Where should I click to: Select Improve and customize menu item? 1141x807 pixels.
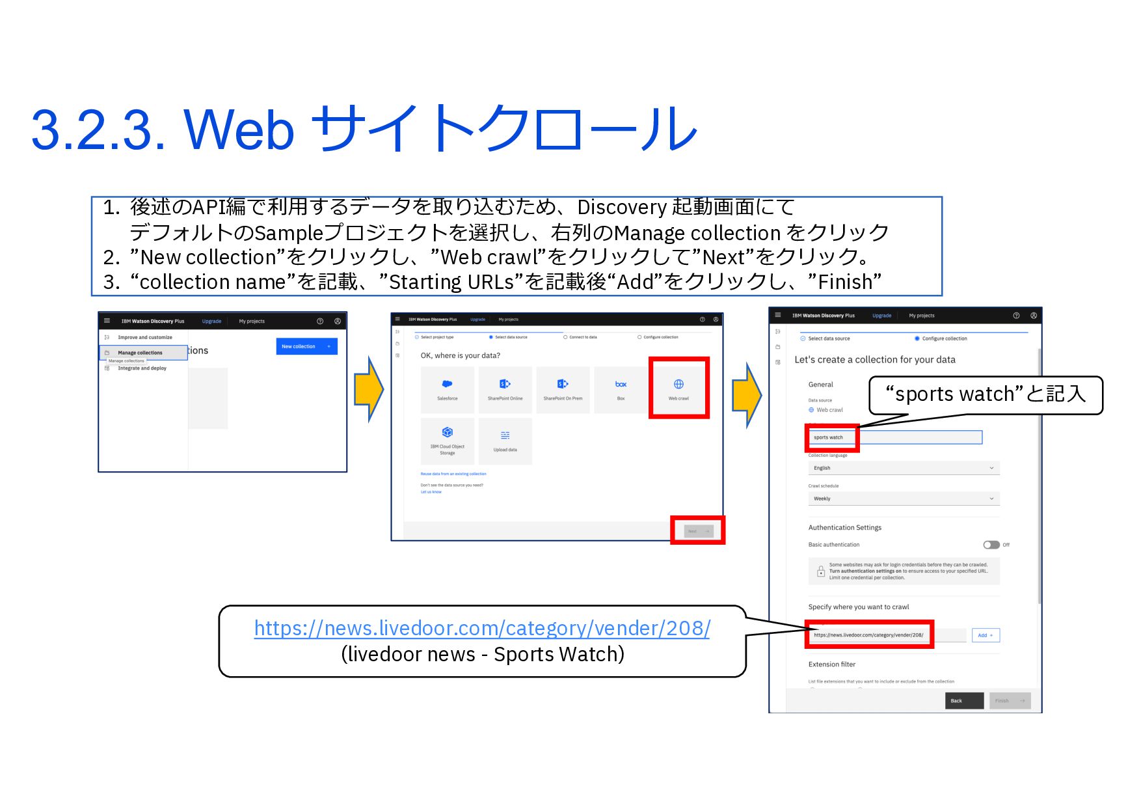[x=144, y=337]
